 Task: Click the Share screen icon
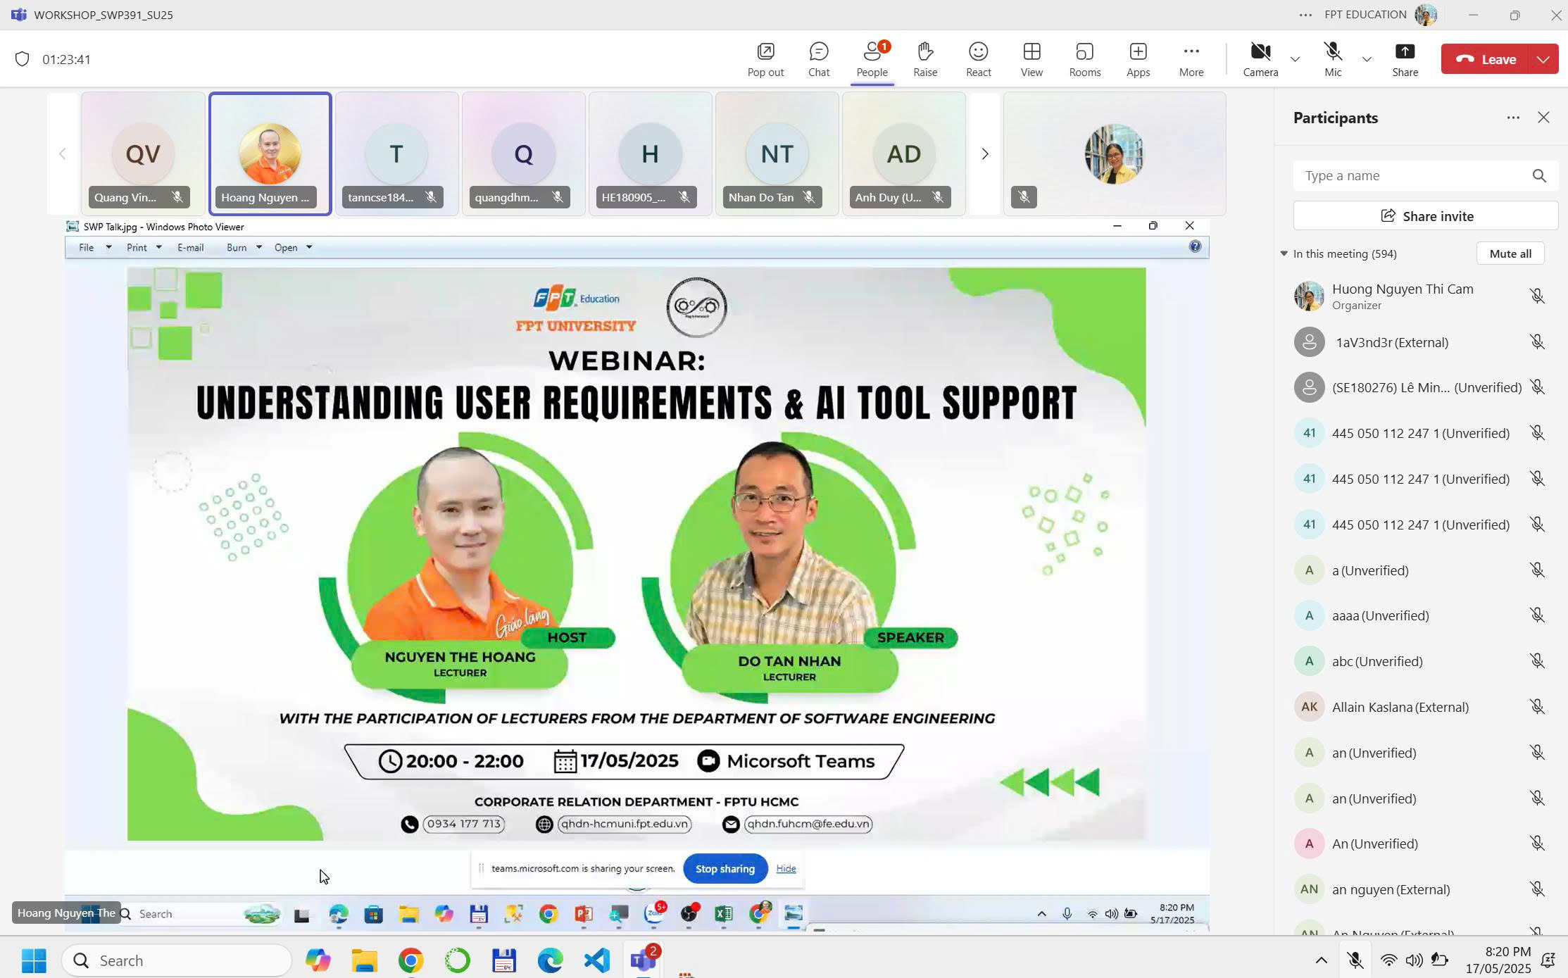tap(1404, 59)
